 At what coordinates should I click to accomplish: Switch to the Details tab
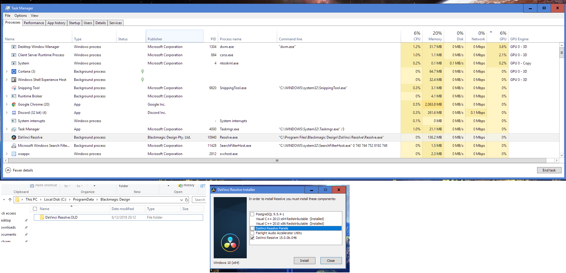click(x=101, y=23)
